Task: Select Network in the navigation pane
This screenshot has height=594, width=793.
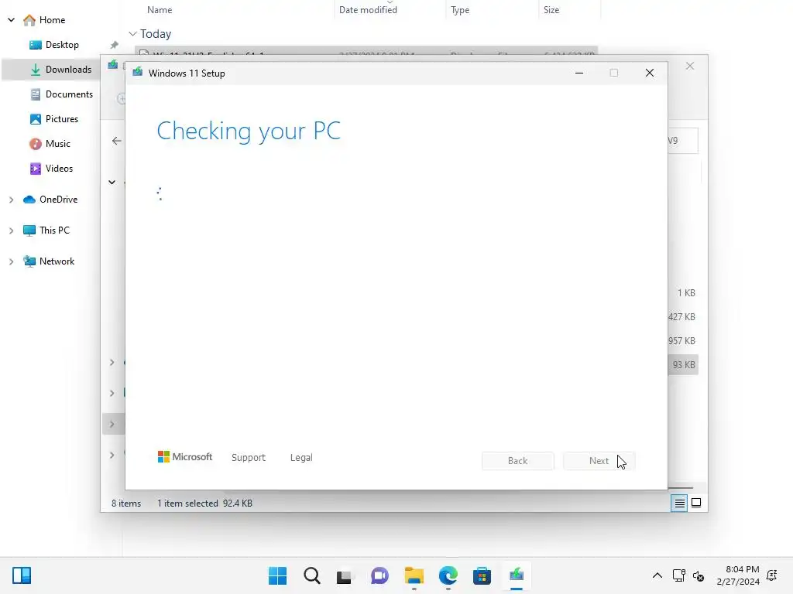Action: [49, 261]
